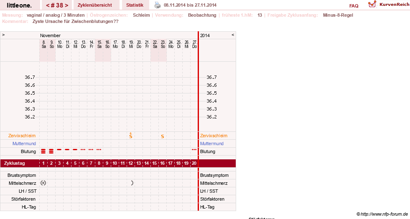The width and height of the screenshot is (410, 219).
Task: Click cycle number # 38
Action: point(57,5)
